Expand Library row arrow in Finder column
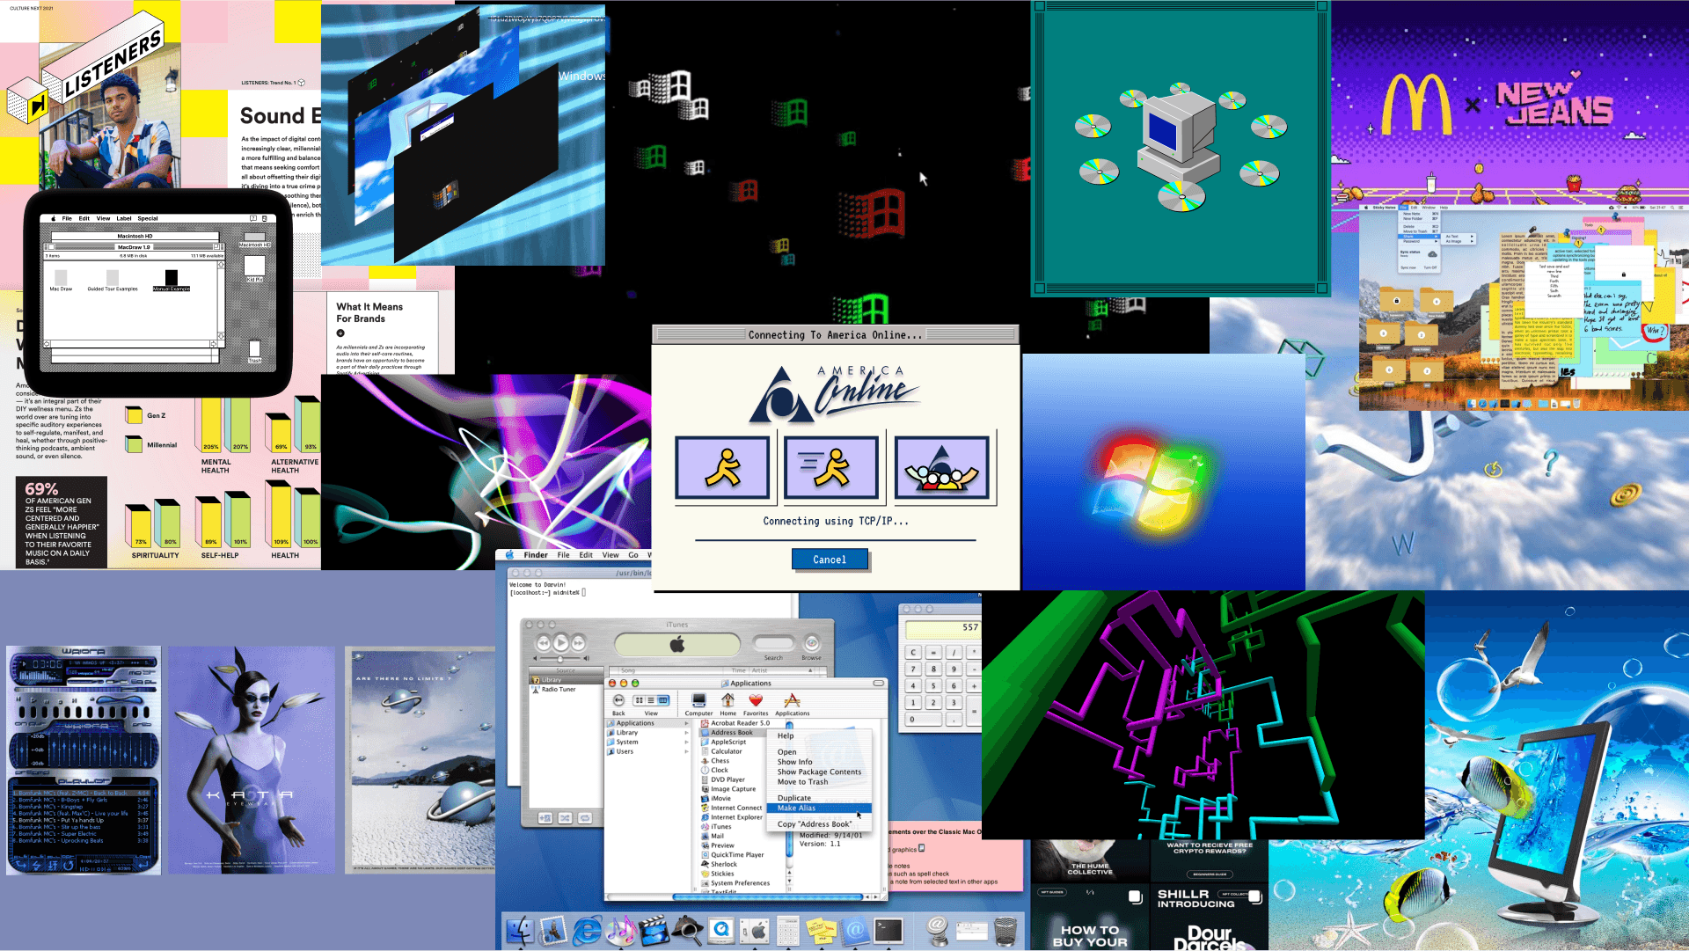The image size is (1689, 951). tap(686, 732)
